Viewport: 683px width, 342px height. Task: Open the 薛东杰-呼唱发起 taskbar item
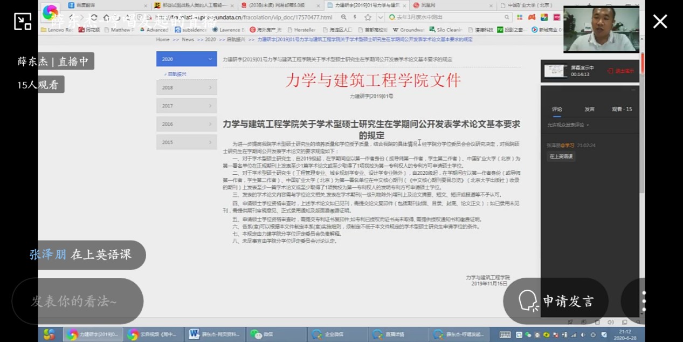coord(459,334)
